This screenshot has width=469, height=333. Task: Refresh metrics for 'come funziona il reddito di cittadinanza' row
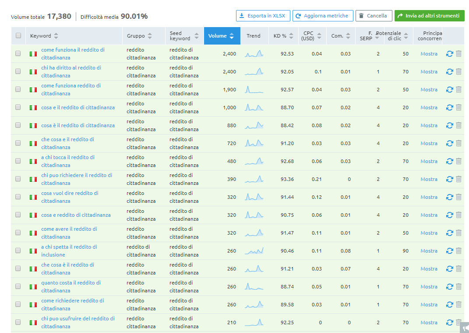[450, 54]
